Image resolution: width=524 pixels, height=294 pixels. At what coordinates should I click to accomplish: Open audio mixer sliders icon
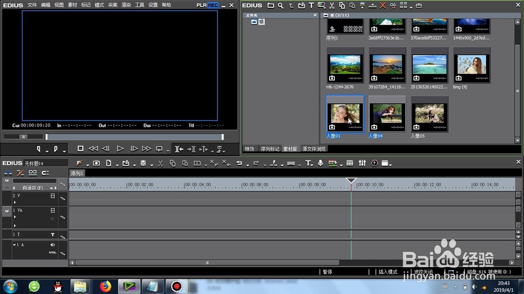(x=362, y=163)
